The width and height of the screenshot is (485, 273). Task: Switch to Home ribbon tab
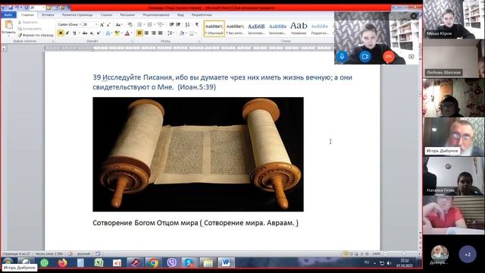[x=27, y=14]
